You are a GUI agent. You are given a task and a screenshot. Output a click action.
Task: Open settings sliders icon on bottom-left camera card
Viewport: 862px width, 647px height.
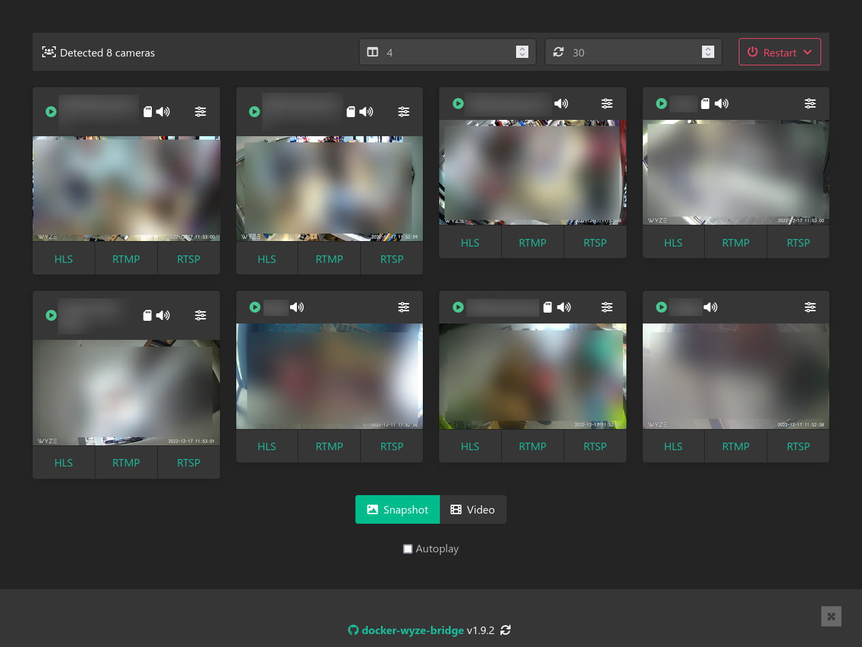pyautogui.click(x=200, y=315)
